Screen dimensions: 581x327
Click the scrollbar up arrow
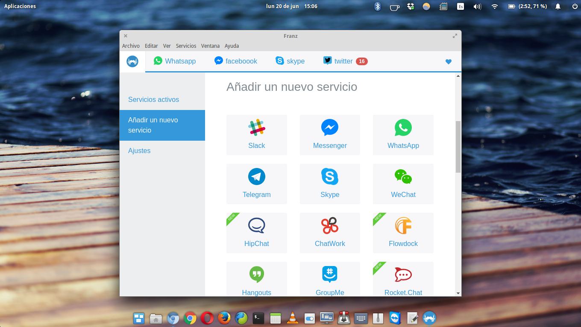click(458, 76)
